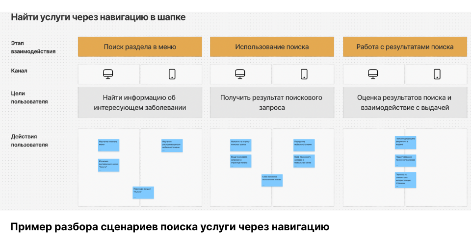Select mobile icon under 'Использование поиска'

(x=304, y=74)
